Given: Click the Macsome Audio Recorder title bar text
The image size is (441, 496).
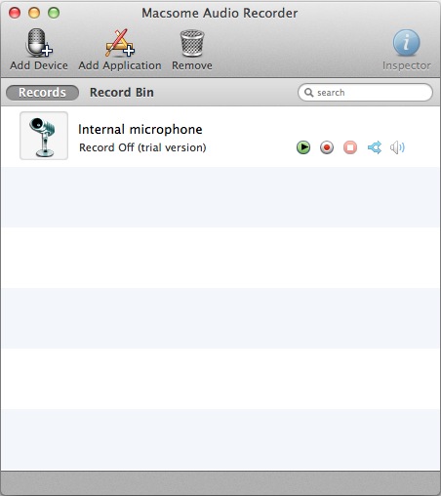Looking at the screenshot, I should tap(220, 13).
